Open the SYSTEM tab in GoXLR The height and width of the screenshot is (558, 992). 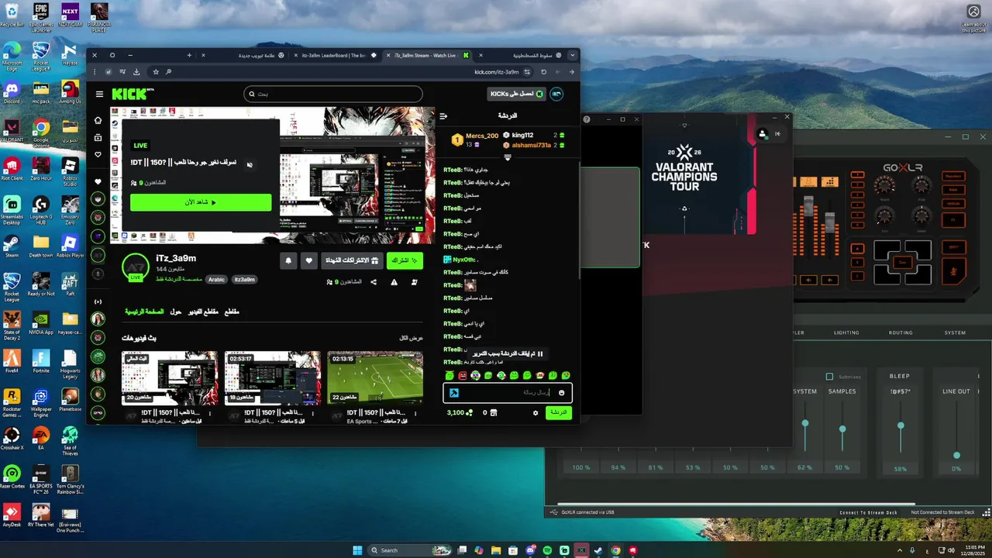[x=955, y=332]
